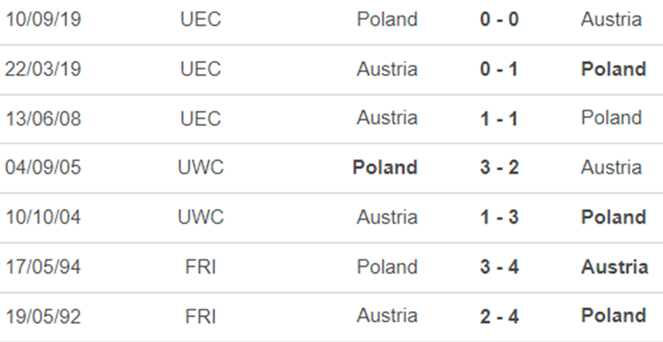The width and height of the screenshot is (663, 342).
Task: Click the 0 - 0 match score
Action: 499,19
